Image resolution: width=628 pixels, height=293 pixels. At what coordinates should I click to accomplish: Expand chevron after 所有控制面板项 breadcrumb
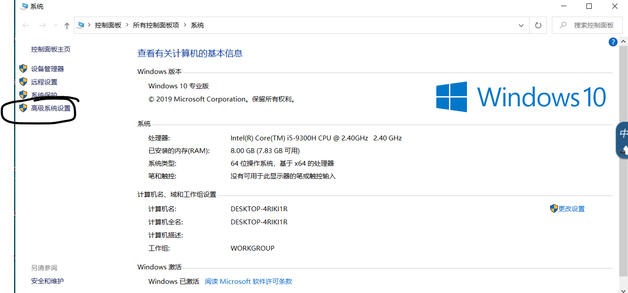click(x=185, y=25)
